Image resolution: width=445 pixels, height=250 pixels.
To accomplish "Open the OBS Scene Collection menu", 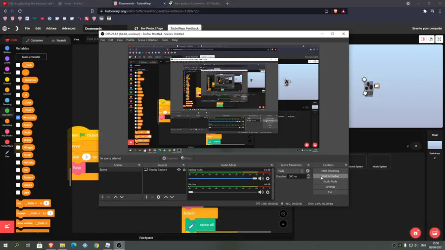I will (x=148, y=40).
